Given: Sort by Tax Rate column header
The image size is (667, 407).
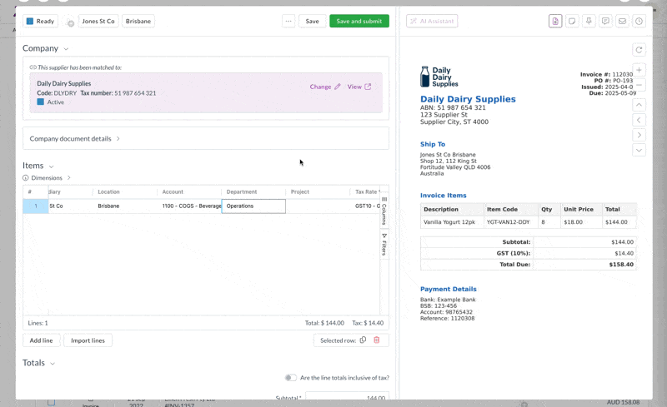Looking at the screenshot, I should tap(365, 191).
